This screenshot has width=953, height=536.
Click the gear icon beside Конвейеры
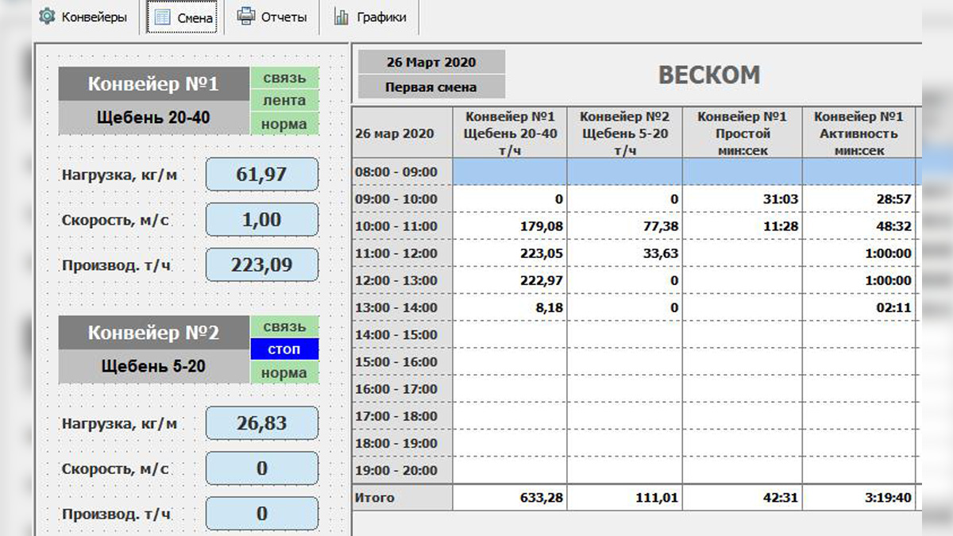pos(47,16)
